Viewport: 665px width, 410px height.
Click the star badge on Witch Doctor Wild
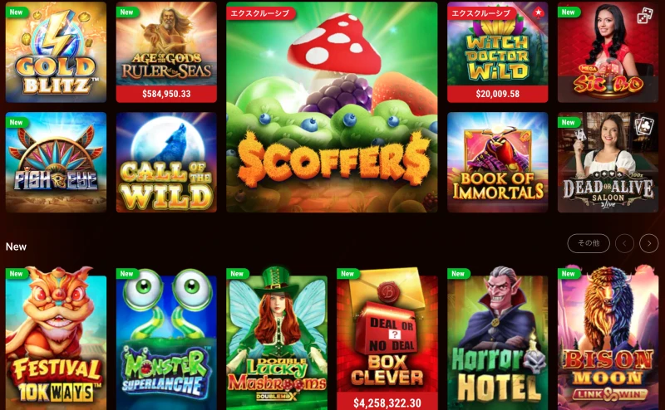pos(538,12)
